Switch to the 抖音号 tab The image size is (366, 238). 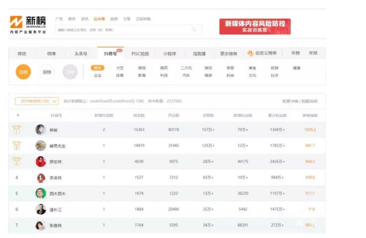click(x=111, y=53)
